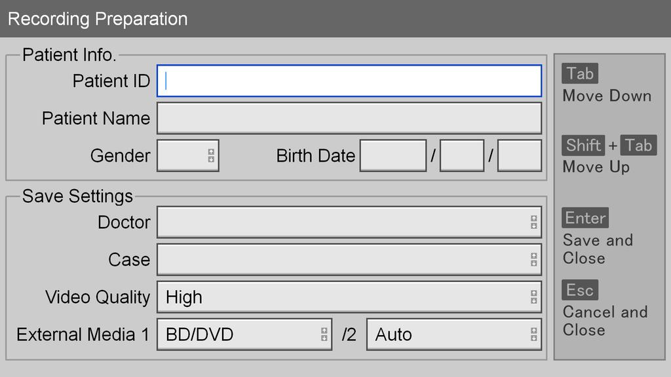The width and height of the screenshot is (671, 377).
Task: Click the Tab key beside Shift
Action: (x=638, y=145)
